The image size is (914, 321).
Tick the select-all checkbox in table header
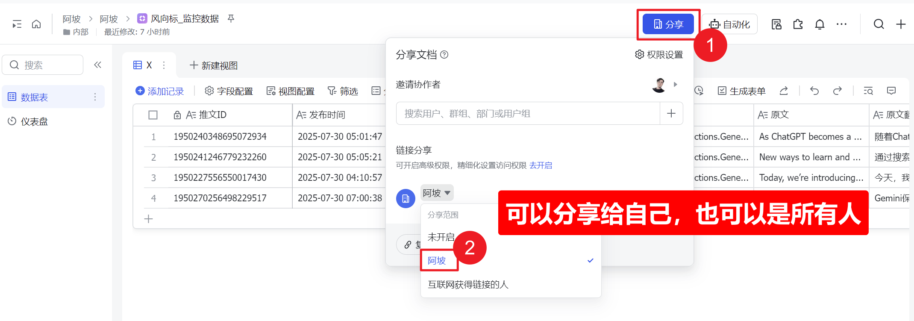click(x=153, y=115)
